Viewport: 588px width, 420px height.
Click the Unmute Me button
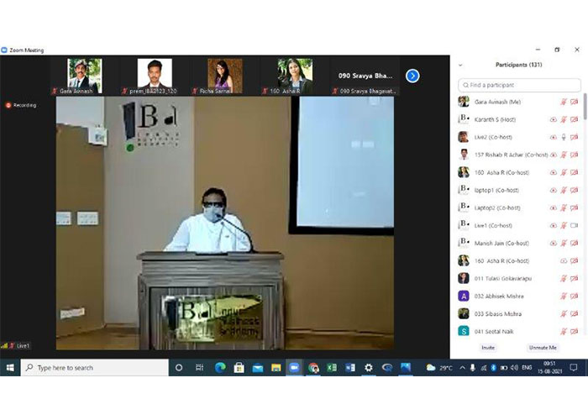543,347
